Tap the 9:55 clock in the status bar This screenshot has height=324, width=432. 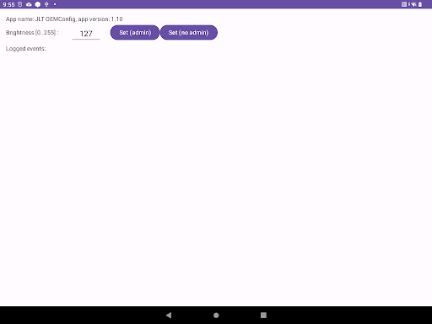coord(8,4)
